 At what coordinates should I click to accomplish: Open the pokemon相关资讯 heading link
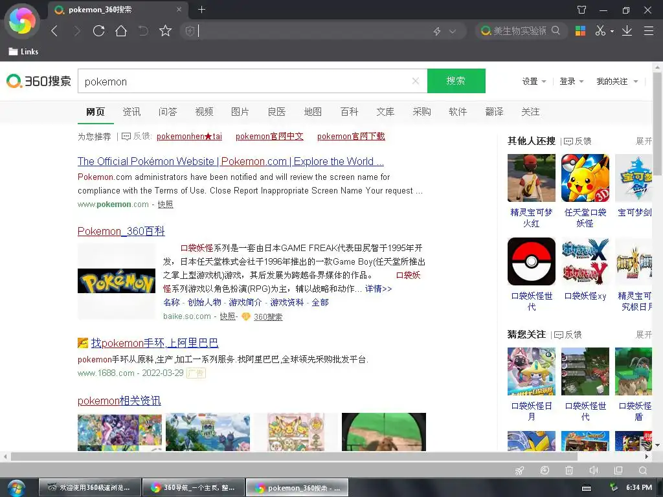tap(119, 401)
